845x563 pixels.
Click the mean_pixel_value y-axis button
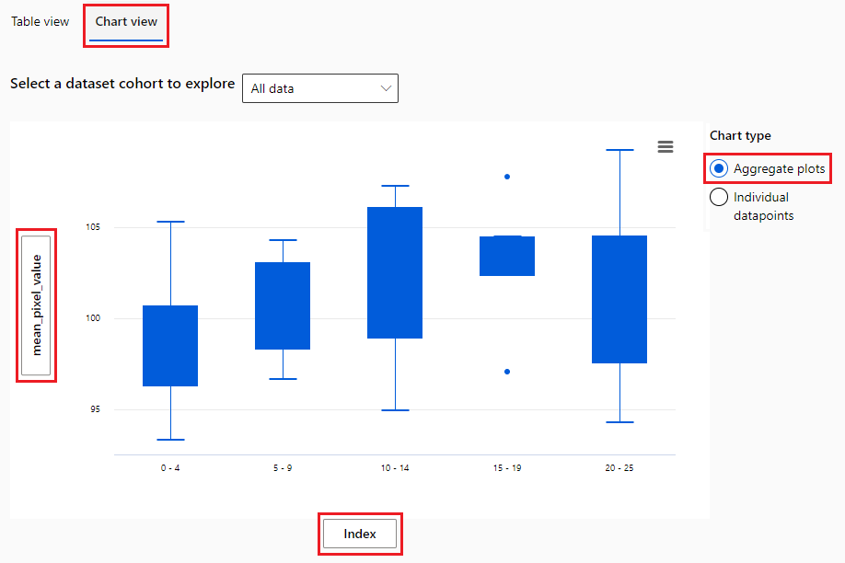click(36, 304)
